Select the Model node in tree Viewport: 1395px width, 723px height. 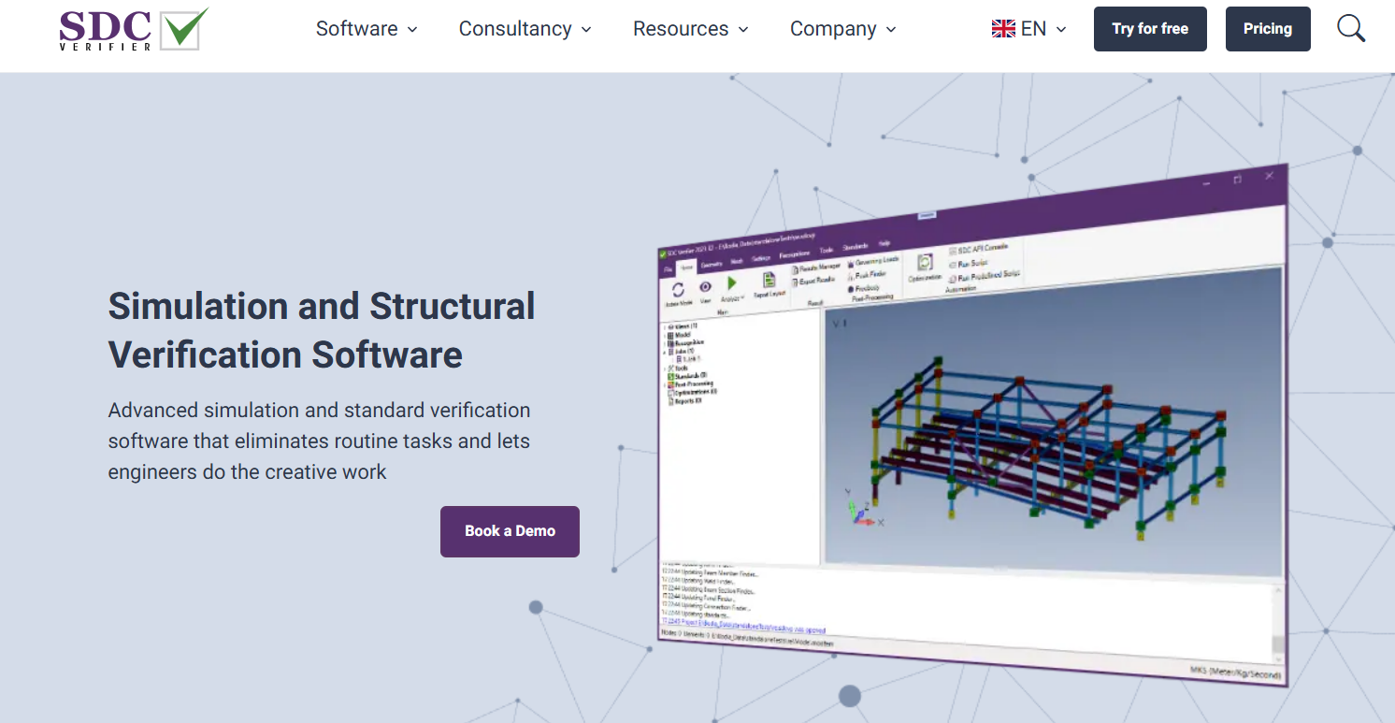coord(679,335)
